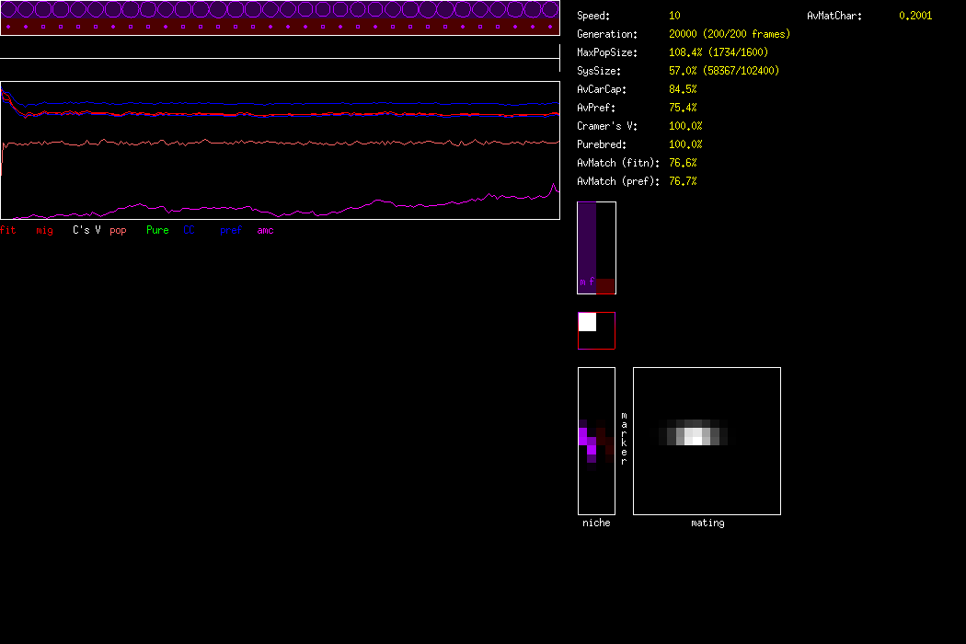
Task: Click the 'mating' label under the heatmap
Action: pyautogui.click(x=707, y=523)
